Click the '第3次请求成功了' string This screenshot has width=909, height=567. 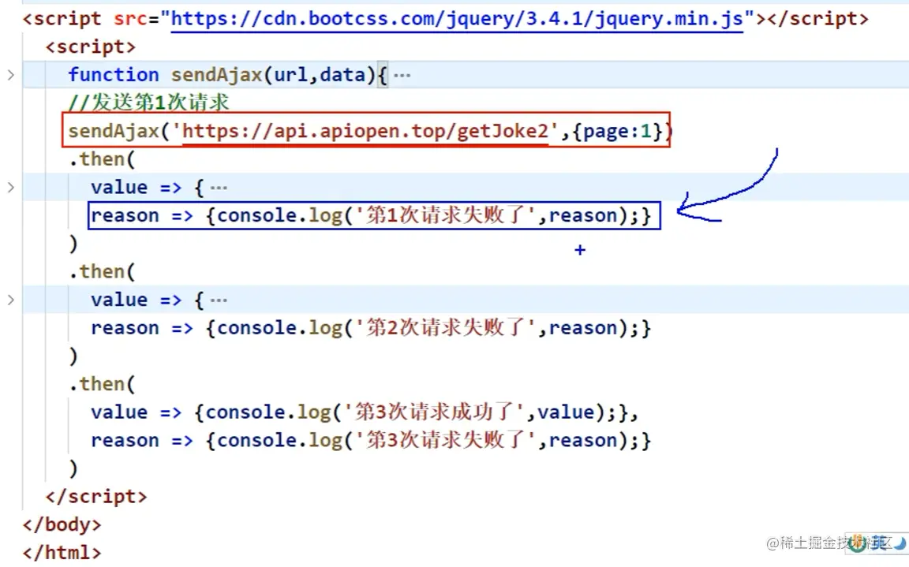coord(434,412)
